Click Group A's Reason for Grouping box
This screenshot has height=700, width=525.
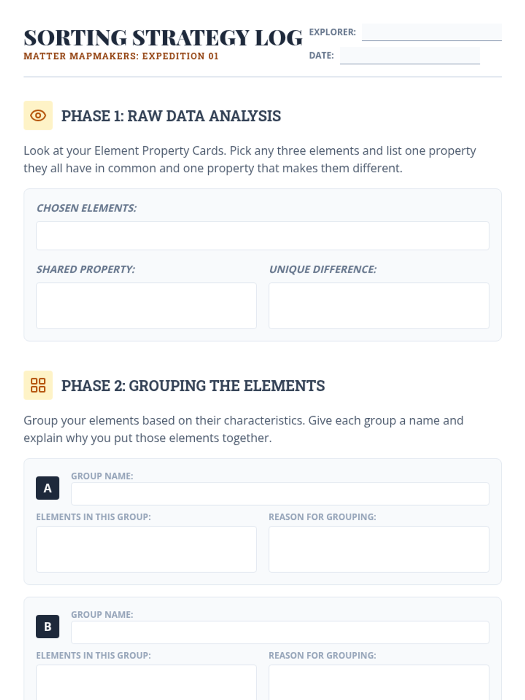(379, 549)
